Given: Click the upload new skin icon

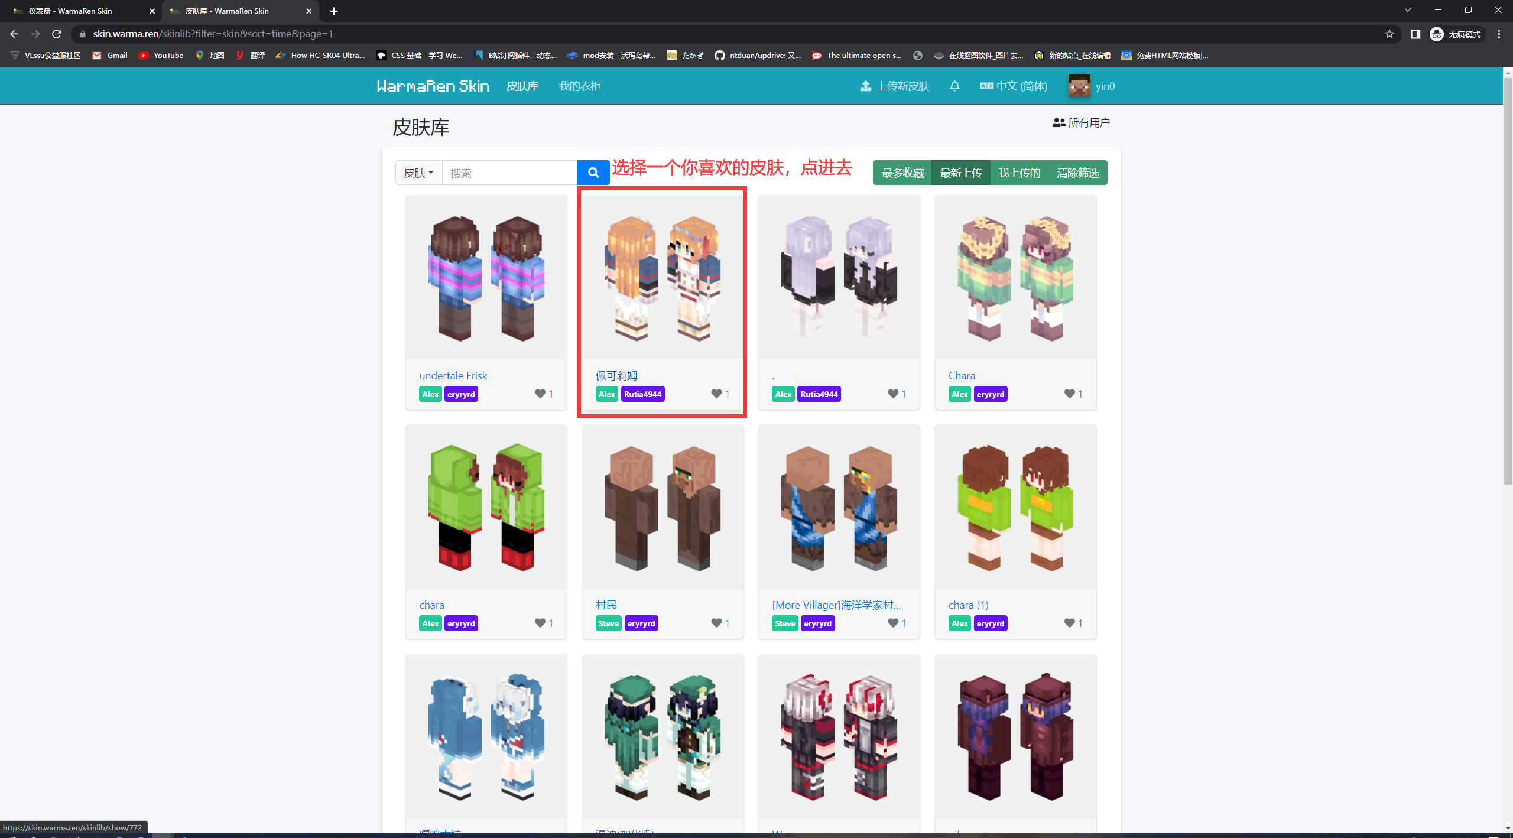Looking at the screenshot, I should click(865, 86).
